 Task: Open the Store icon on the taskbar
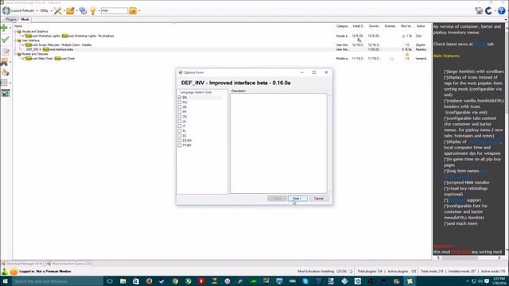(136, 281)
